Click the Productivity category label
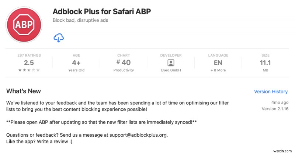 pos(124,70)
